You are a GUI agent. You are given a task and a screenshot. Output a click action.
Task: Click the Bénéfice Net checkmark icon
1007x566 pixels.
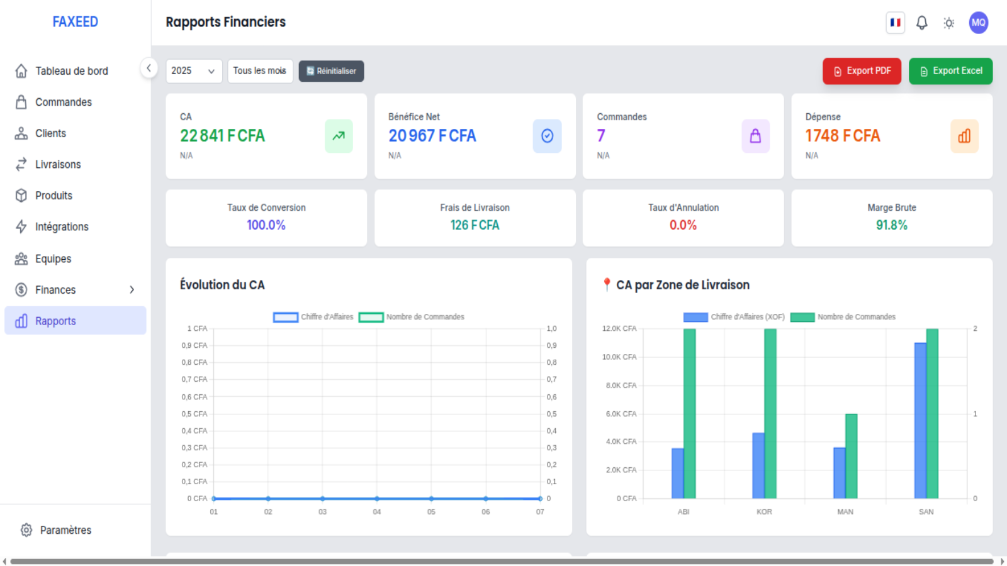coord(547,136)
